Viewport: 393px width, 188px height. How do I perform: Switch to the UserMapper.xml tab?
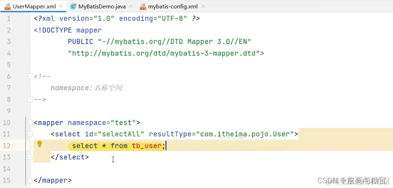point(33,6)
